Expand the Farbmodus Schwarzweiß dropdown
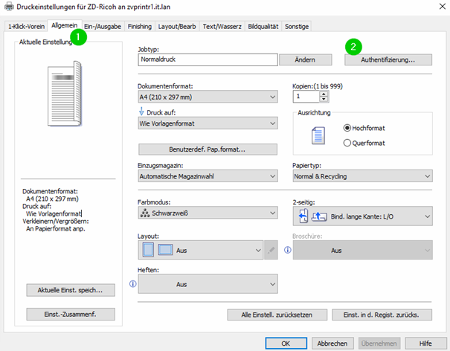Image resolution: width=450 pixels, height=351 pixels. coord(208,211)
